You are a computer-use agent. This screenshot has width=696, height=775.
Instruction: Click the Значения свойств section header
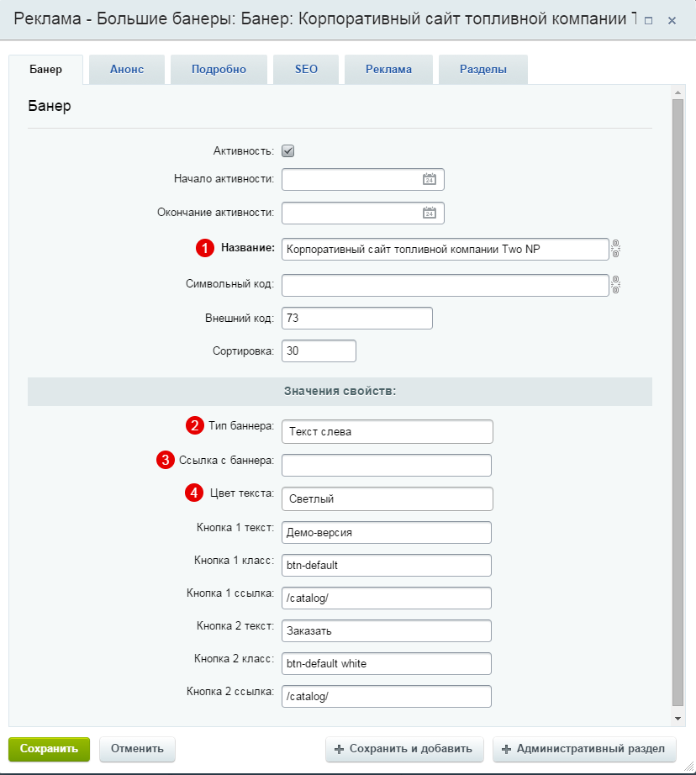(x=340, y=392)
